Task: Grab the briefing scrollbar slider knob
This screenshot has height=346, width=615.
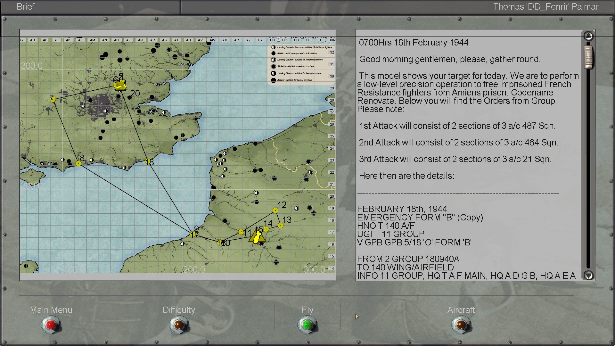Action: (588, 57)
